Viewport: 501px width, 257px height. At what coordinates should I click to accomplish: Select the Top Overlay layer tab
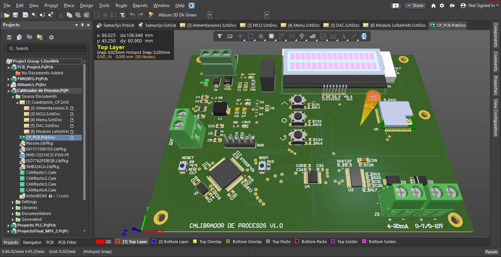pyautogui.click(x=207, y=242)
